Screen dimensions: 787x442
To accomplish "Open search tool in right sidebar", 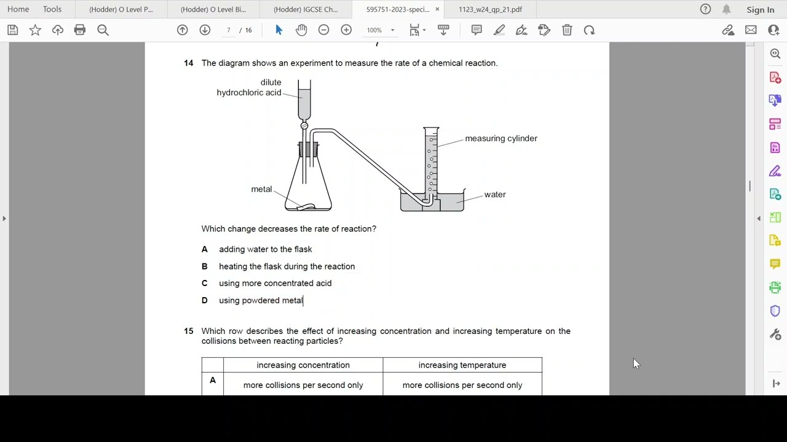I will click(775, 54).
